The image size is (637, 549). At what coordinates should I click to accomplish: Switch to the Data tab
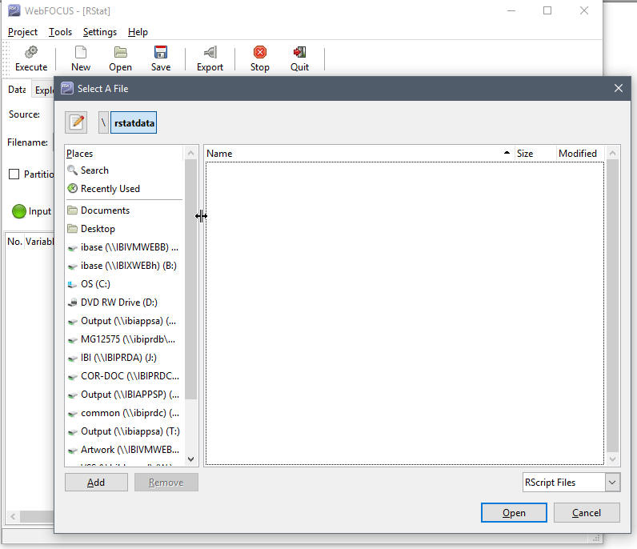(x=17, y=90)
